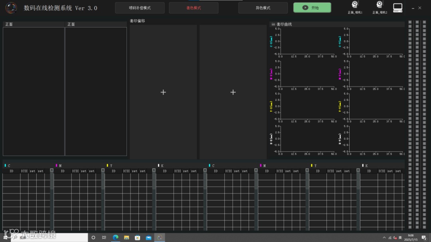The image size is (431, 242).
Task: Click ID column header in first C table
Action: (x=11, y=171)
